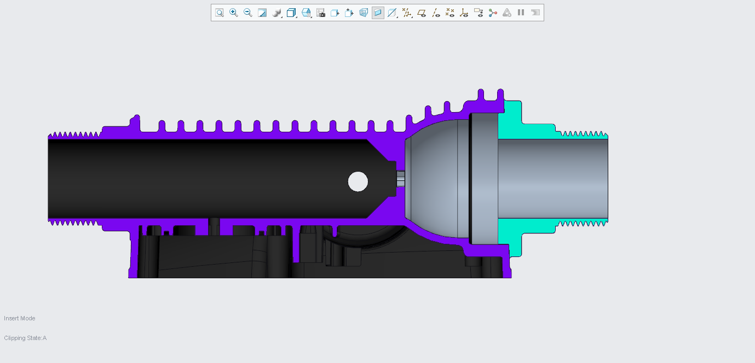Click the greyed triangle play icon
This screenshot has height=363, width=755.
(x=507, y=13)
